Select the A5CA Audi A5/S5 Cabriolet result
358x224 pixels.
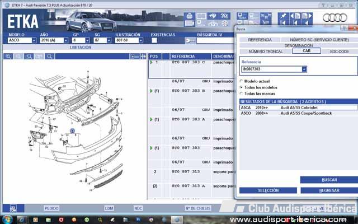click(x=298, y=108)
